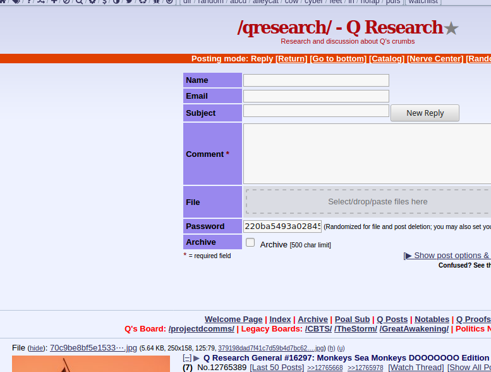
Task: Submit with the New Reply button
Action: click(425, 113)
